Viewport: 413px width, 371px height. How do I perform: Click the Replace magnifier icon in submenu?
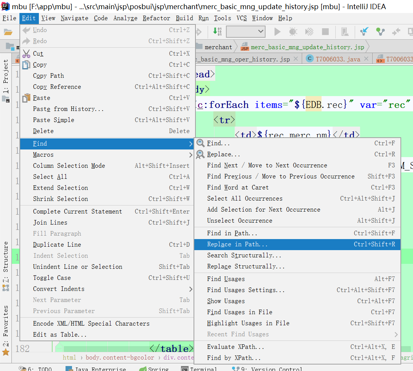tap(200, 154)
